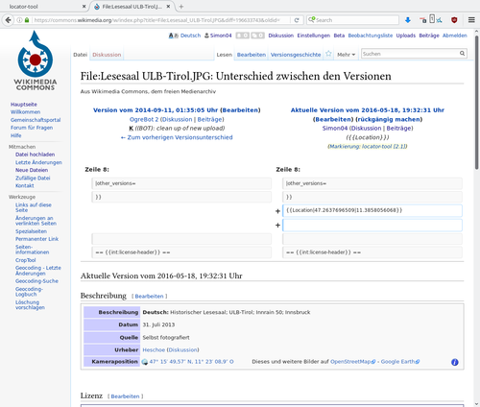The image size is (480, 407).
Task: Open the alerts notification counter badge
Action: (x=243, y=36)
